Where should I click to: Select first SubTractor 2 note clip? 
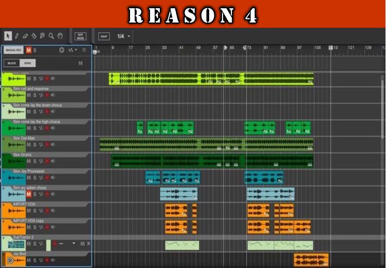(182, 245)
